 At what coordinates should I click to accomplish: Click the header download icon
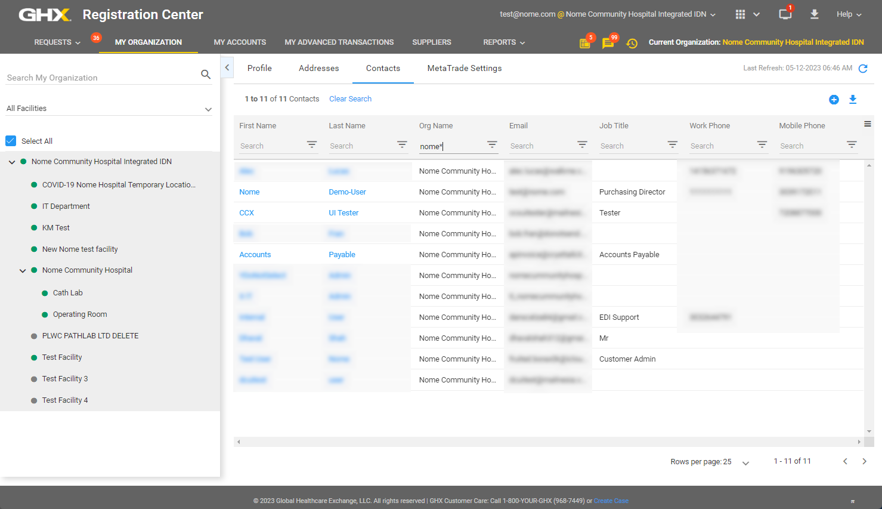coord(815,14)
